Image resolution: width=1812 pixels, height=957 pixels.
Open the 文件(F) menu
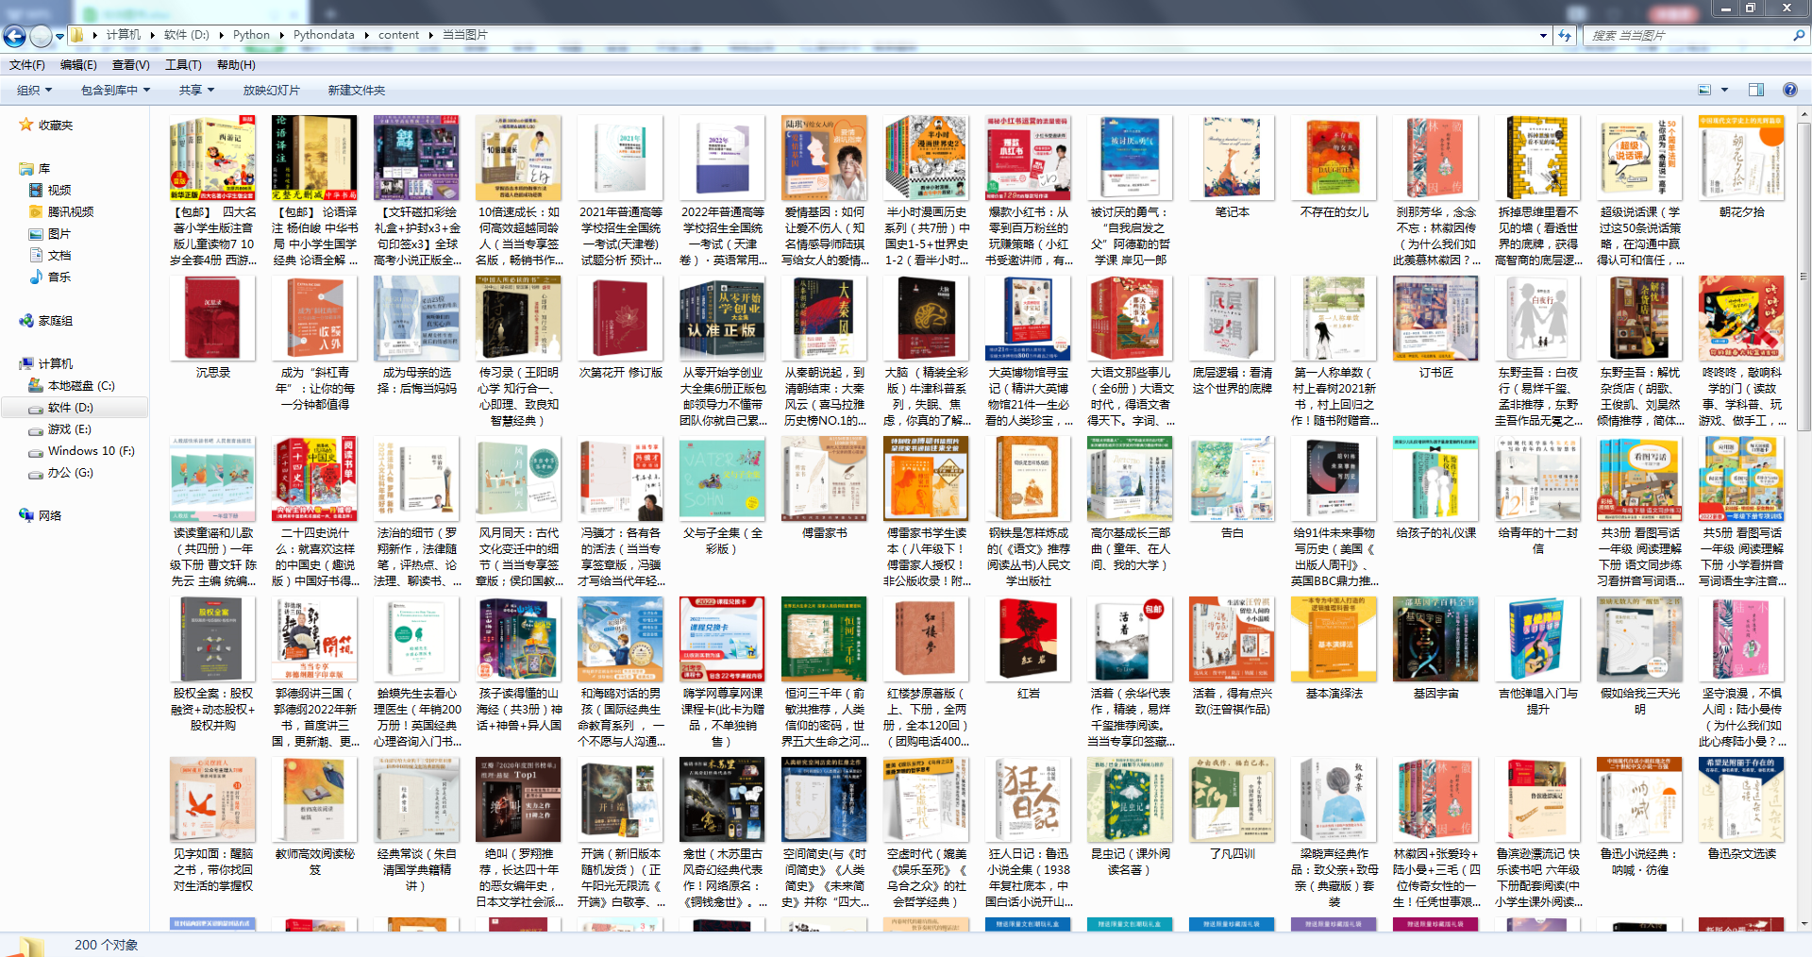[27, 65]
